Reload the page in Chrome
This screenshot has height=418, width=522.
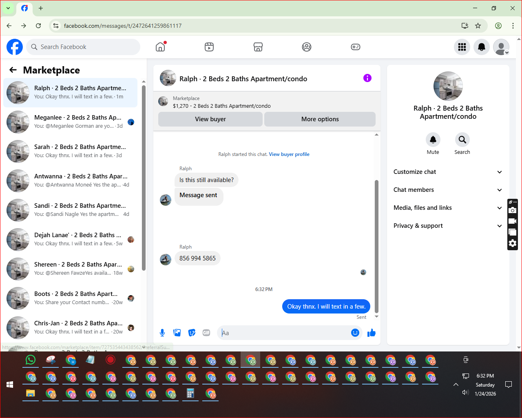tap(38, 26)
